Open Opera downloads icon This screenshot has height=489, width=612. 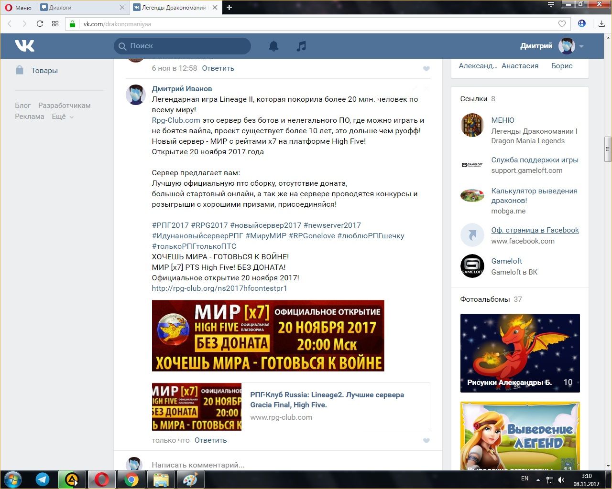point(601,24)
